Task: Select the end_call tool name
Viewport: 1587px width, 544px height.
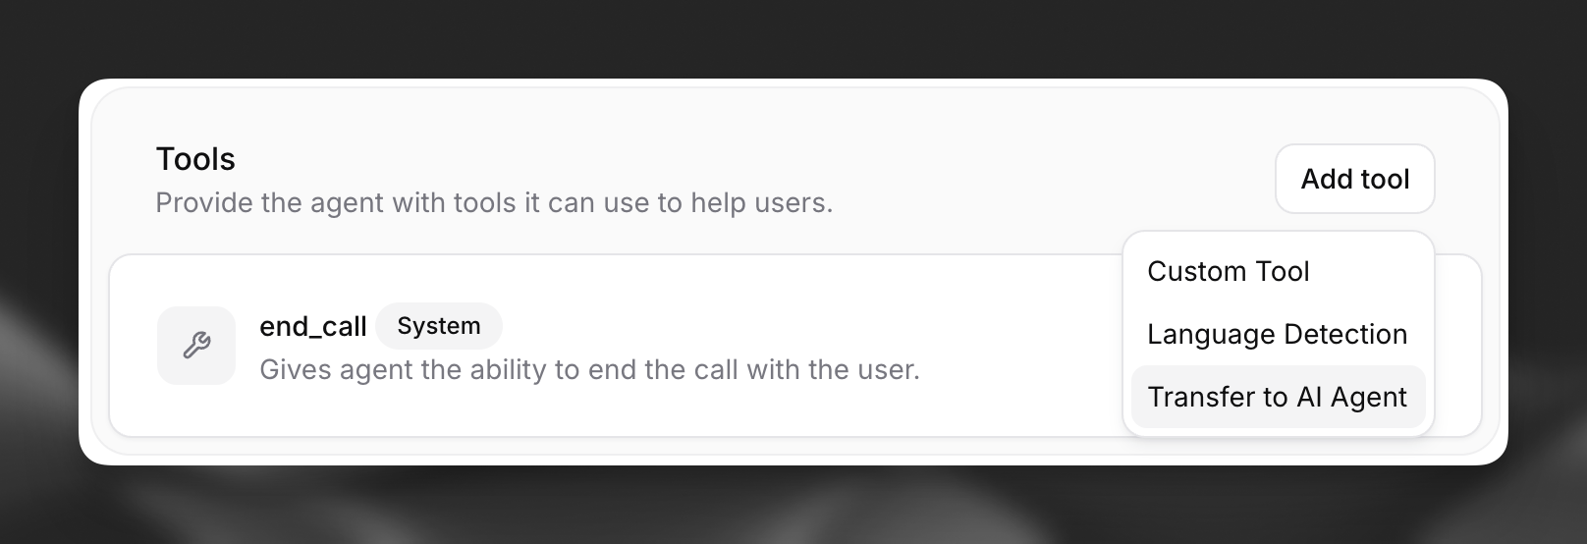Action: 312,326
